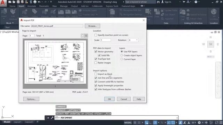Uncheck Join line and arc segments
223x125 pixels.
click(96, 78)
